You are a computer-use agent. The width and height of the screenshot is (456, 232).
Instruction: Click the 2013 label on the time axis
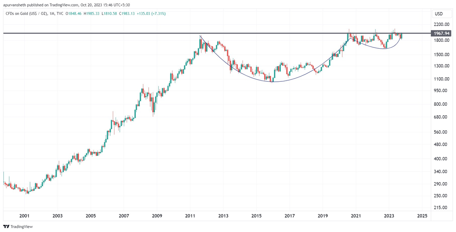click(x=223, y=216)
